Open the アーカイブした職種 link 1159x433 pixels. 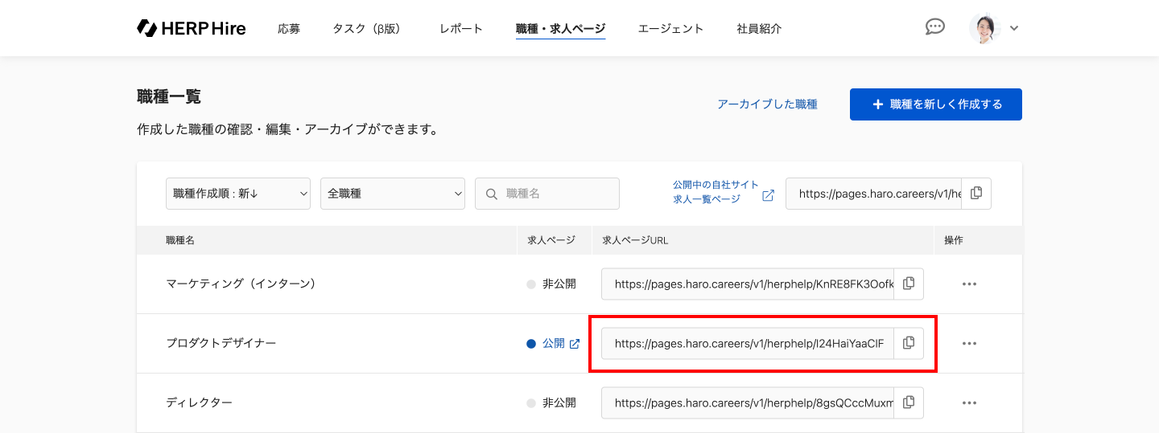pyautogui.click(x=767, y=104)
